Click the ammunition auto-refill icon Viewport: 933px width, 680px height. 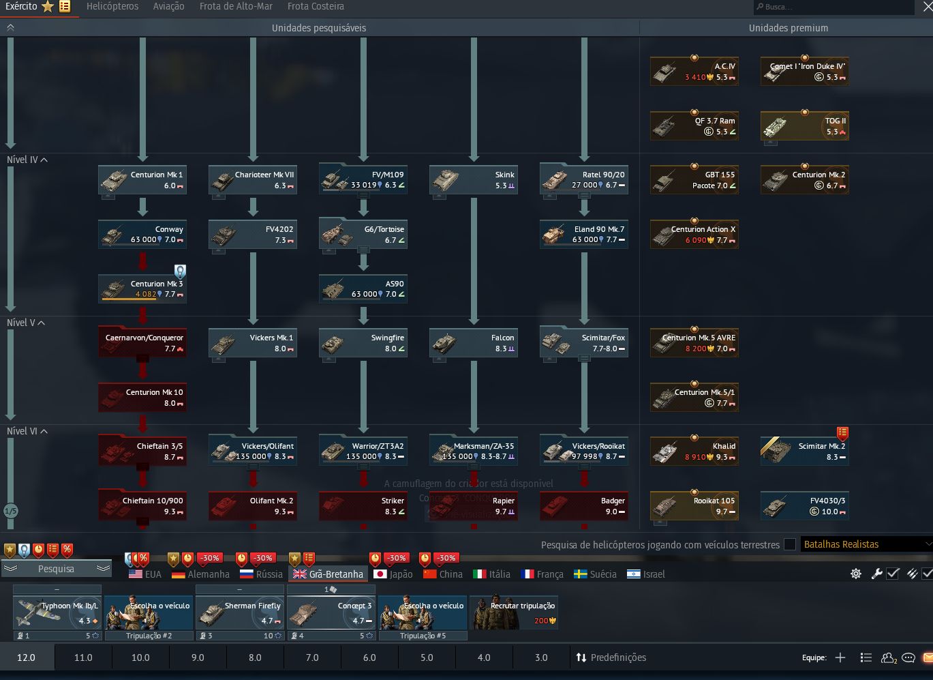912,574
